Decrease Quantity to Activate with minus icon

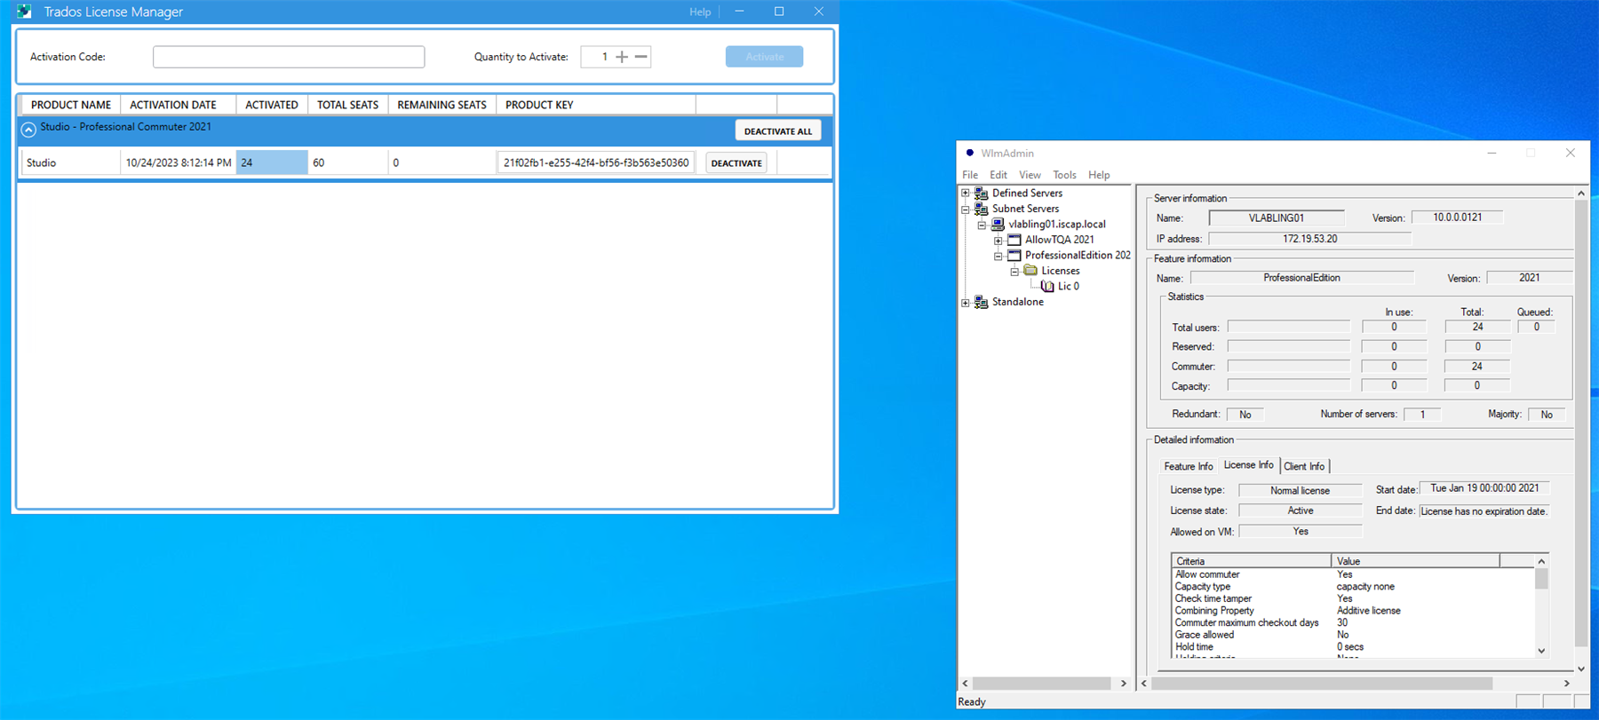(641, 57)
